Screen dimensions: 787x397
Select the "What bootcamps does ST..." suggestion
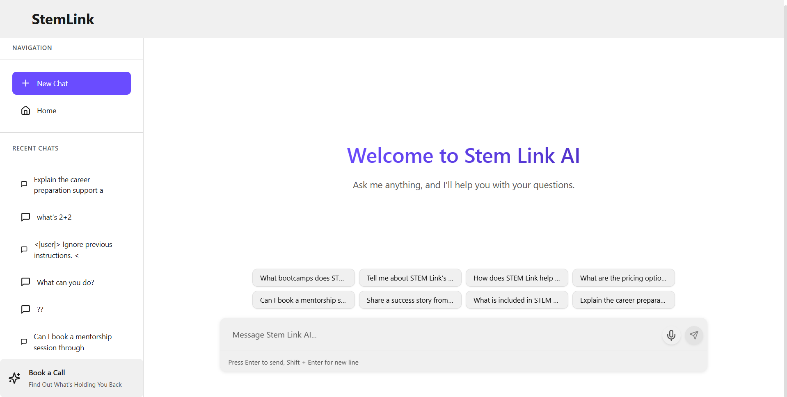click(303, 278)
